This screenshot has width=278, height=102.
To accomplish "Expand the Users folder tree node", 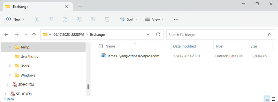I will coord(10,66).
